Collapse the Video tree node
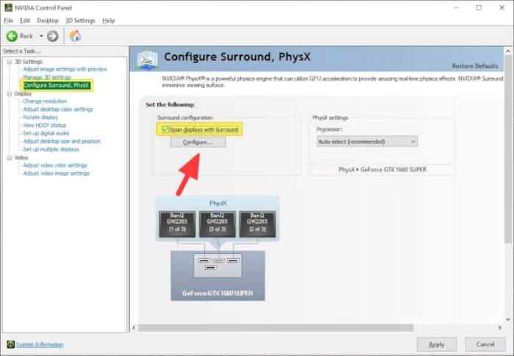 point(9,158)
